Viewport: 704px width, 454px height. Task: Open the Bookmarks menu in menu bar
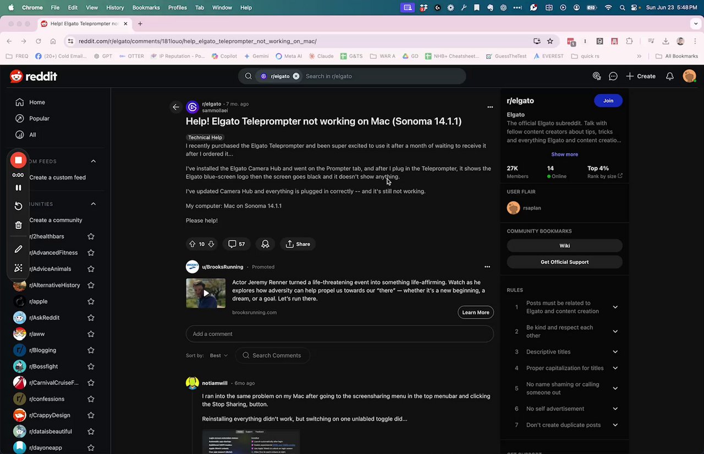(146, 8)
